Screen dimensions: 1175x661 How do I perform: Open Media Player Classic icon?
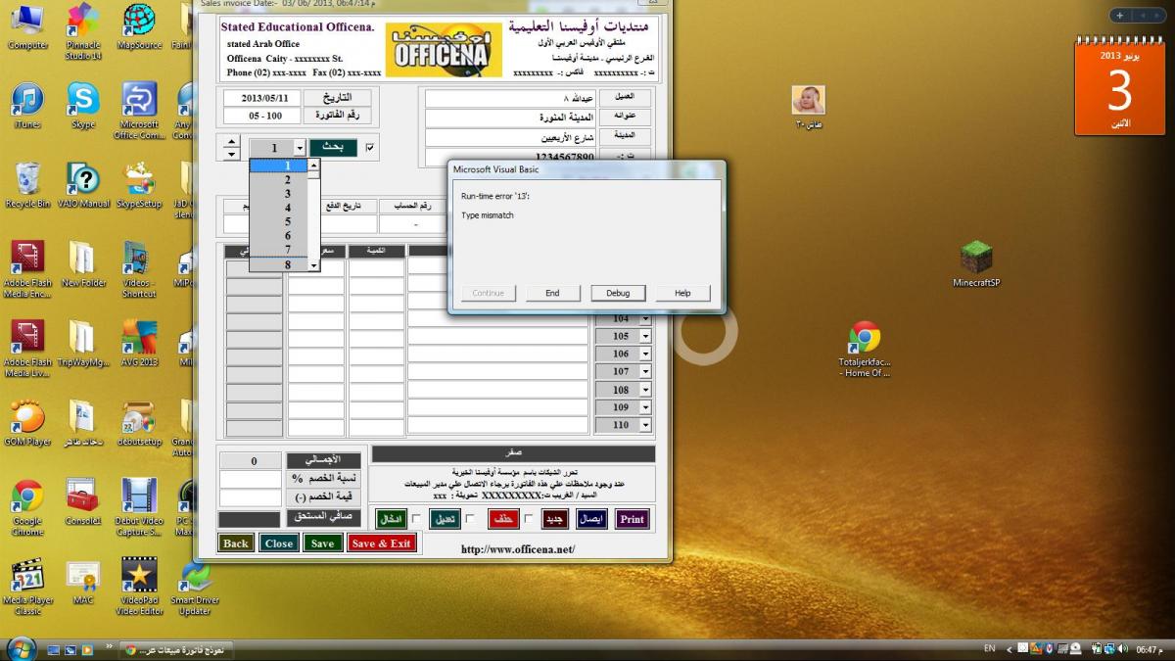tap(27, 587)
